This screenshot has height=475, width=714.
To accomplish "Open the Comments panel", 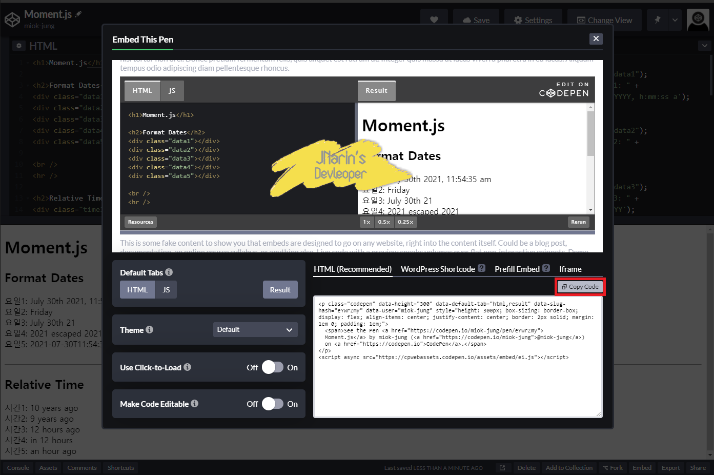I will [82, 468].
